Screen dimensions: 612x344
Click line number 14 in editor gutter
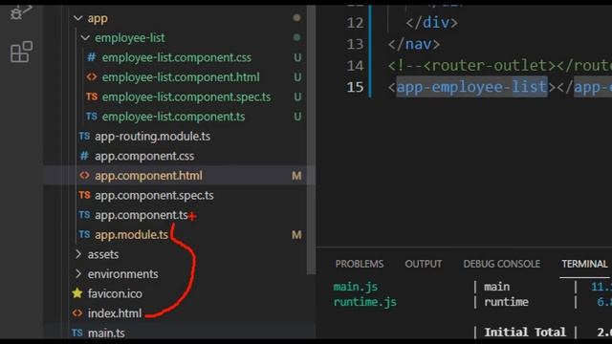point(355,66)
